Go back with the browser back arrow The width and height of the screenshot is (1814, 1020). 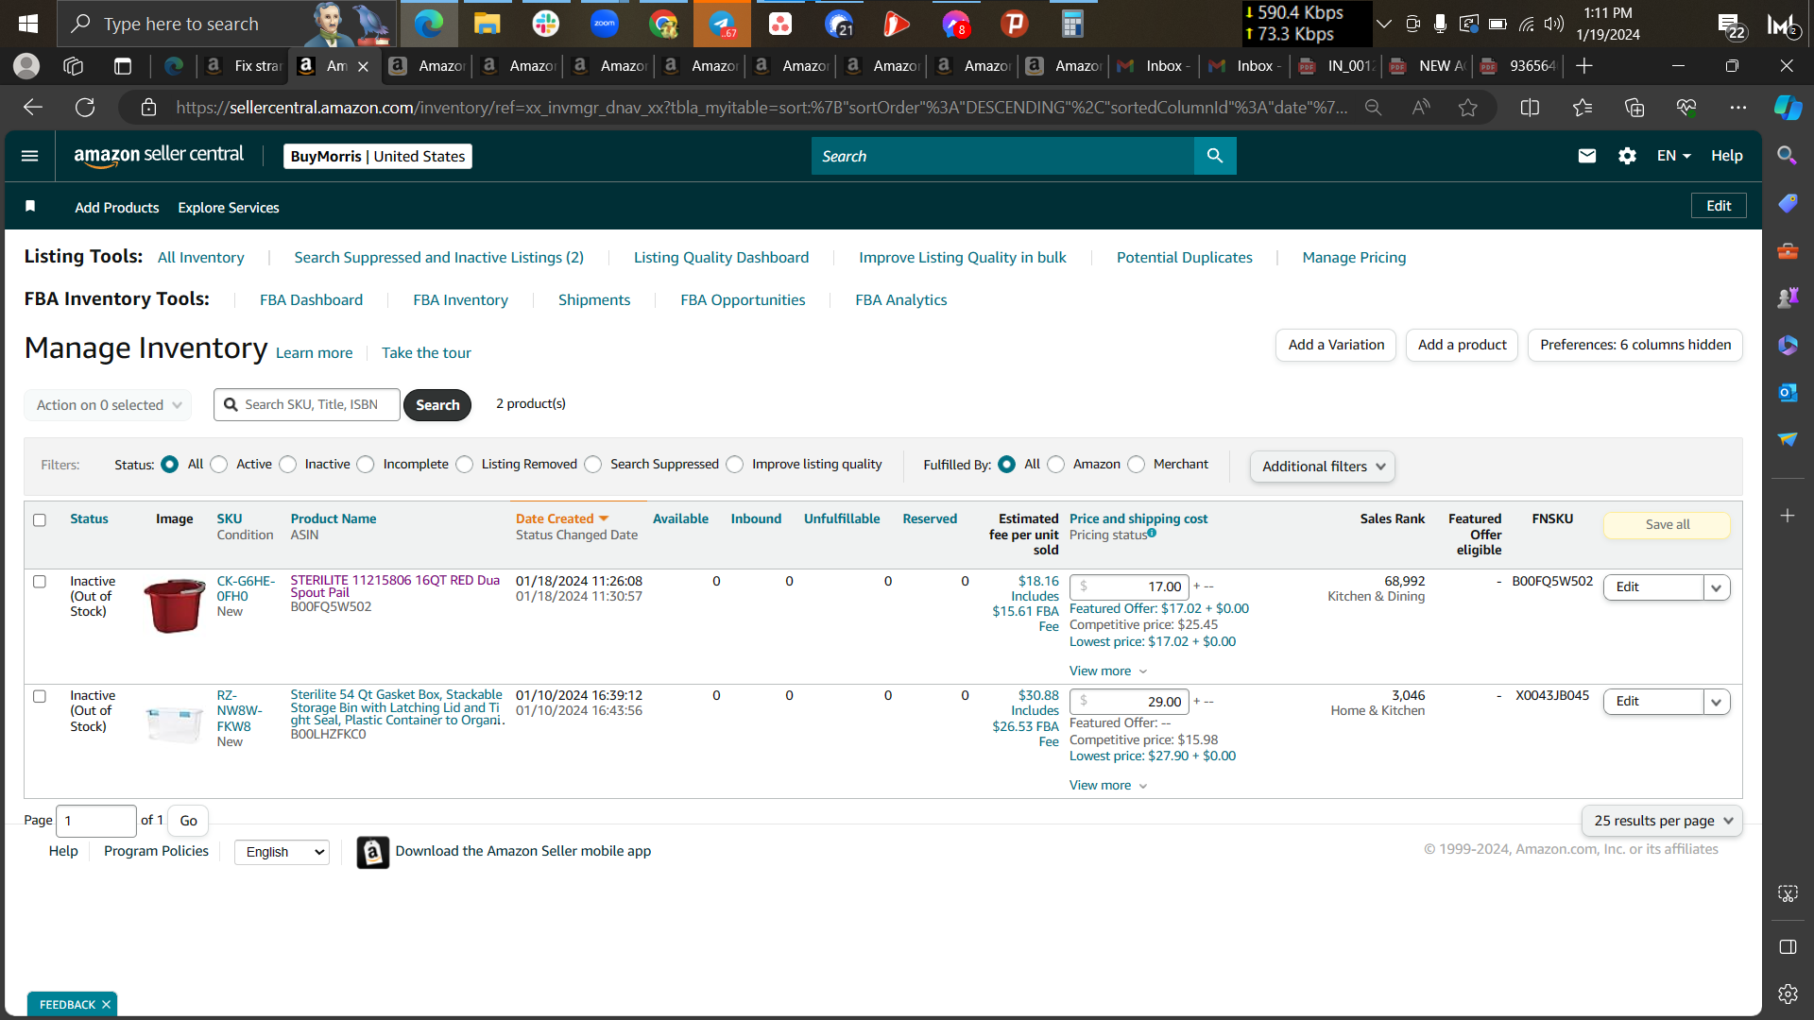33,108
